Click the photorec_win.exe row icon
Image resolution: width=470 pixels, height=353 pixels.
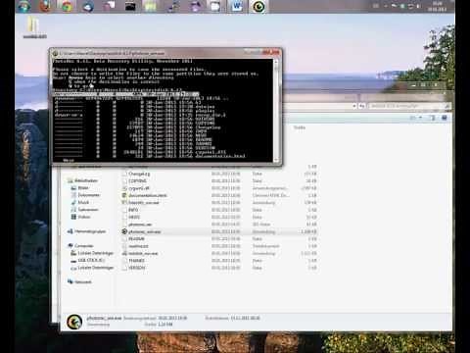tap(124, 231)
